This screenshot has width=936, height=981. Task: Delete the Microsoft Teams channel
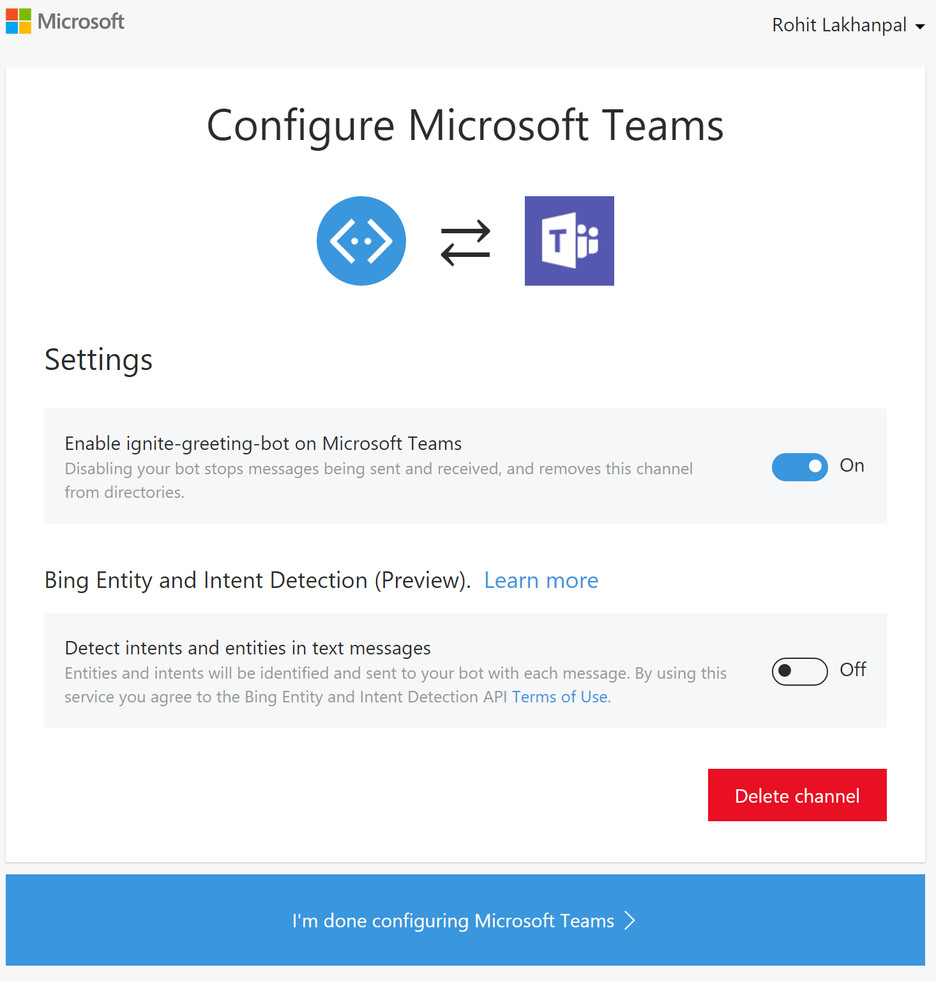797,795
